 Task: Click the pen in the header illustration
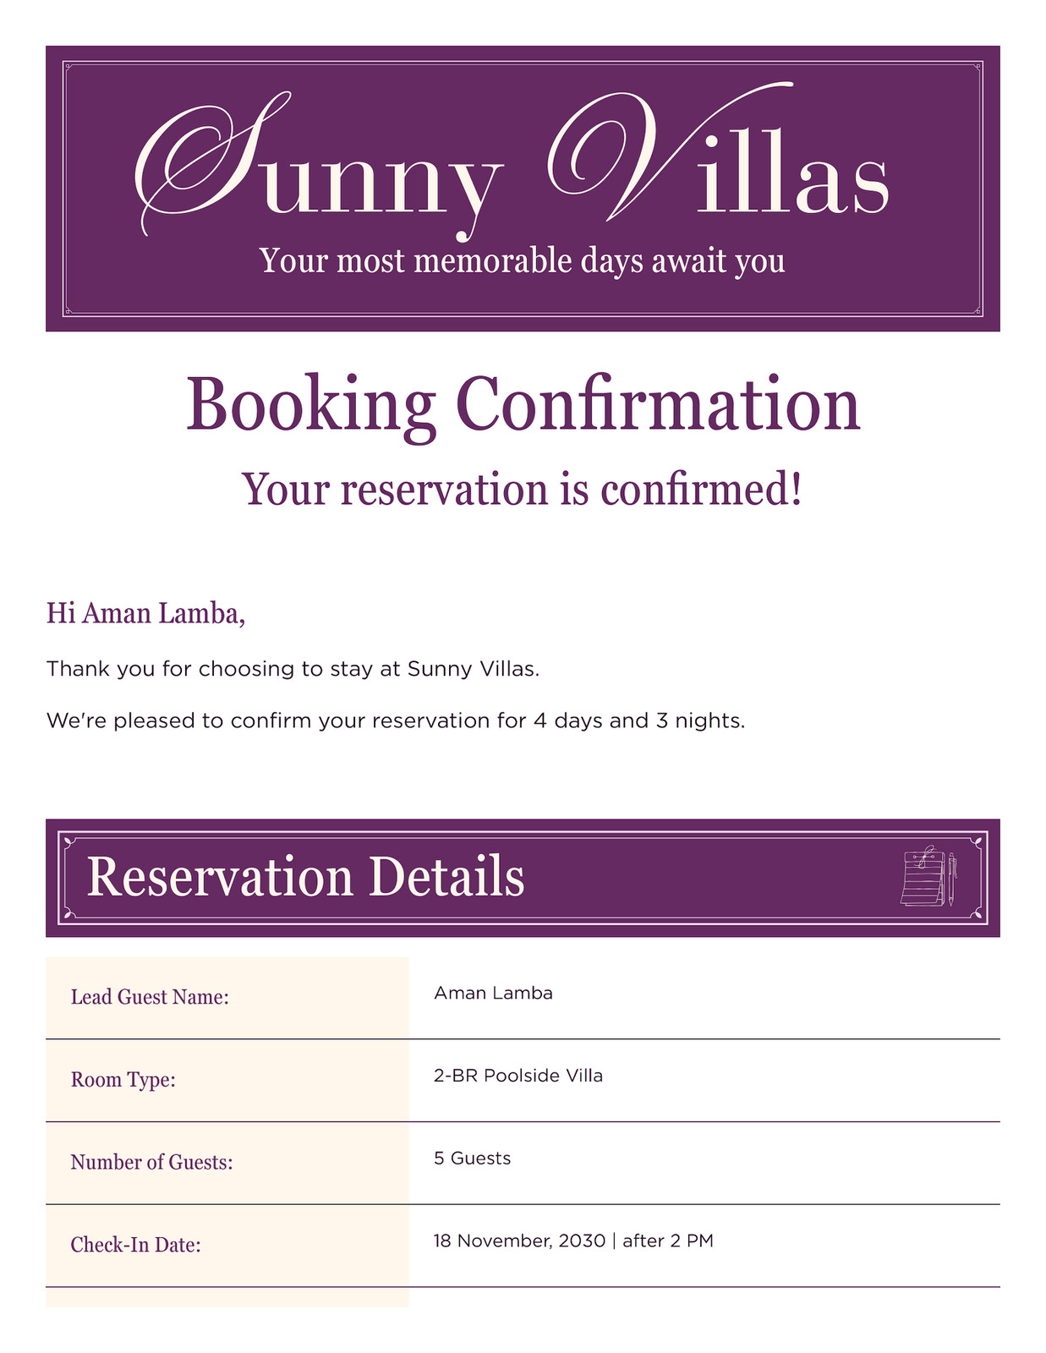(951, 879)
